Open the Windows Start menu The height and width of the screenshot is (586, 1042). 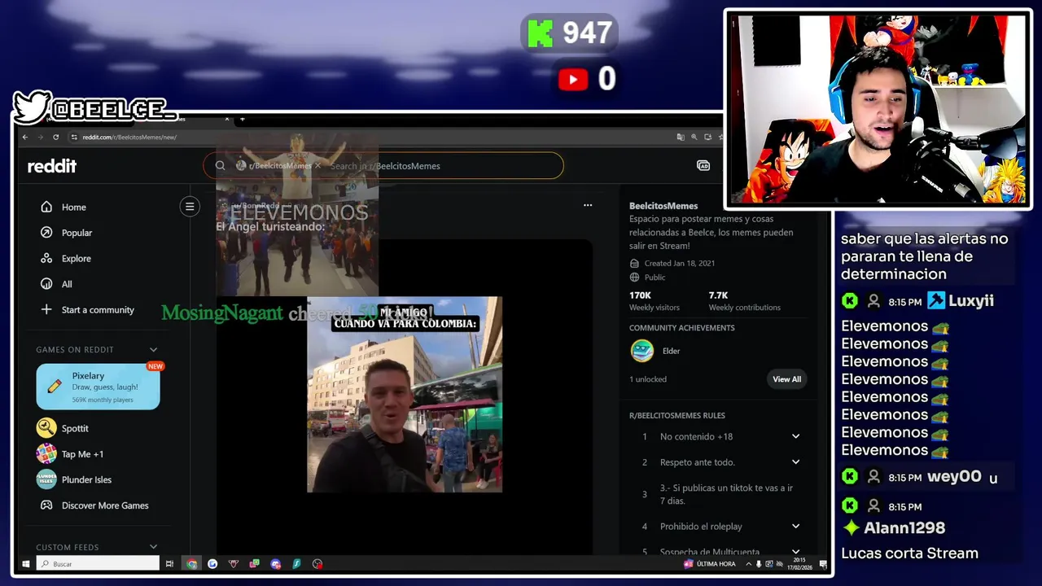tap(26, 564)
